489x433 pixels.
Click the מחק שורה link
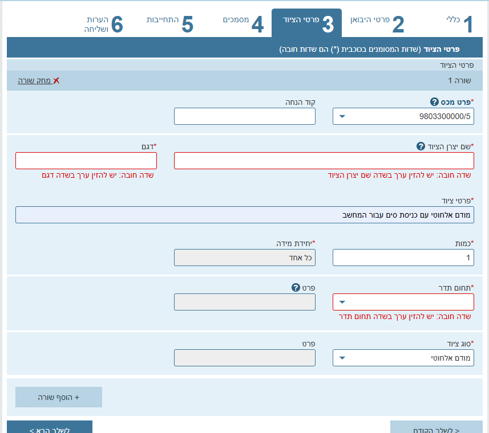point(34,81)
